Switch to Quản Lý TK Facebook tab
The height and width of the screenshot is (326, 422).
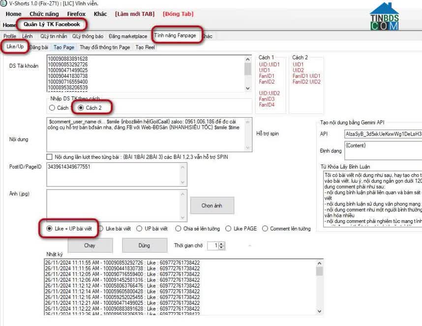(52, 25)
